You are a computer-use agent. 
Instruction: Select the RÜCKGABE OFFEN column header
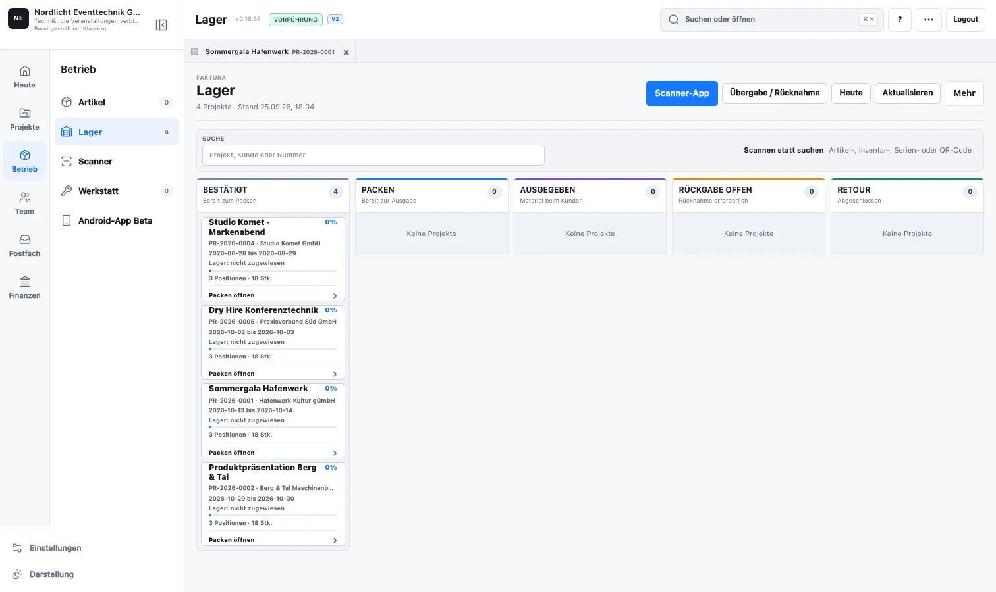click(749, 195)
